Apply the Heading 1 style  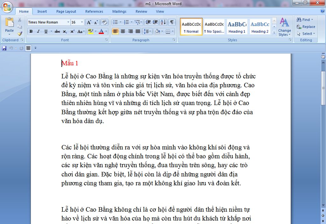point(237,27)
